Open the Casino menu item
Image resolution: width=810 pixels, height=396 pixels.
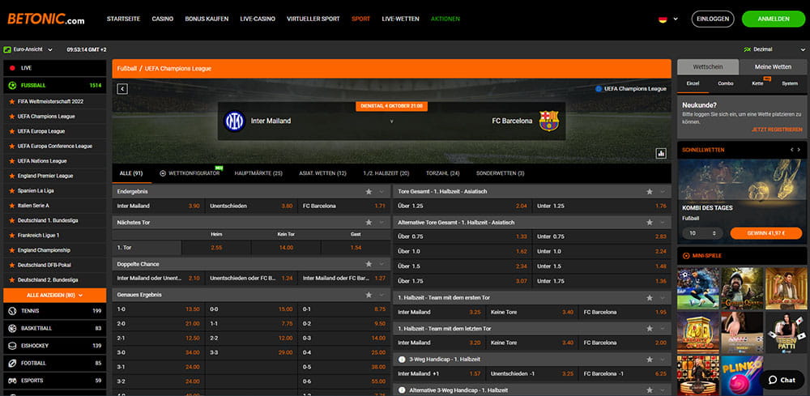(162, 19)
